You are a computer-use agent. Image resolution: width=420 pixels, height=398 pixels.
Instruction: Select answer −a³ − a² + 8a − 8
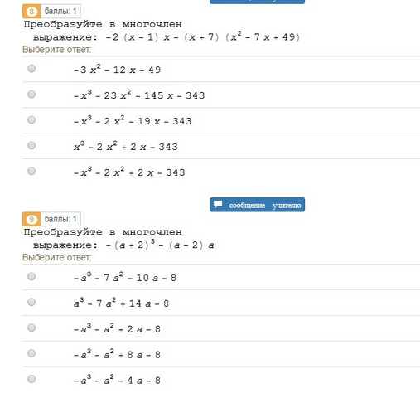point(31,353)
